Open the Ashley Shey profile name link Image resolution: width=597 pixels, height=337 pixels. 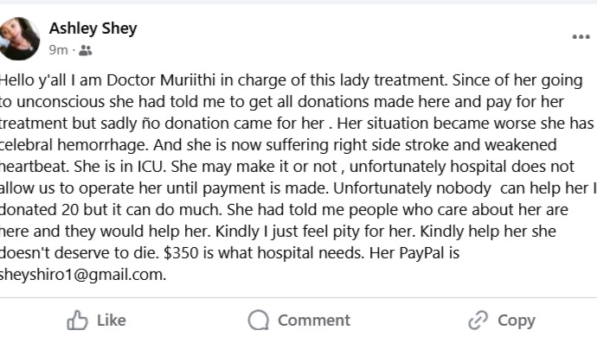pyautogui.click(x=93, y=29)
